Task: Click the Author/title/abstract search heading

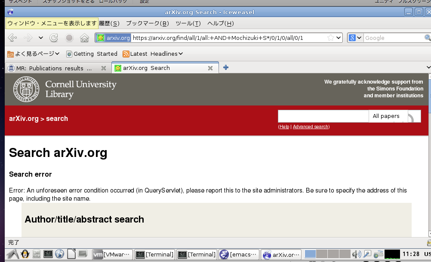Action: [x=84, y=219]
